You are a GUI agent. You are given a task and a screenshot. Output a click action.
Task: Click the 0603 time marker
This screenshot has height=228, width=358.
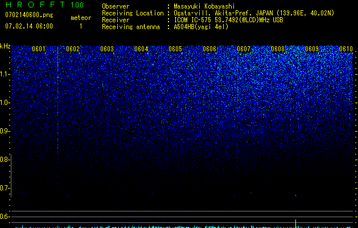pos(107,49)
